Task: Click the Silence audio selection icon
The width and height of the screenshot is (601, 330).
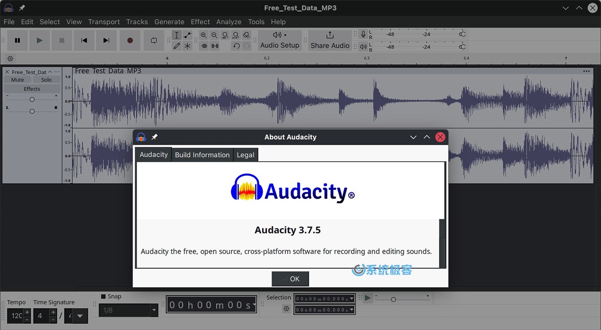Action: click(x=215, y=45)
